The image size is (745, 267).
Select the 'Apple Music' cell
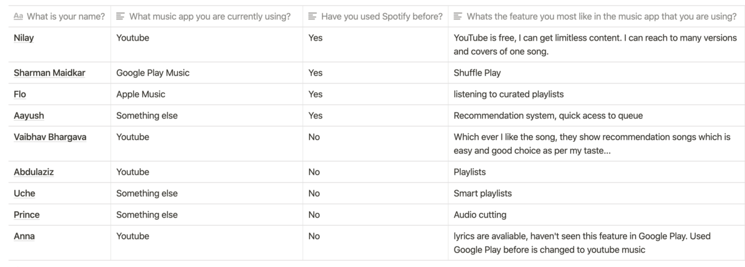[207, 94]
